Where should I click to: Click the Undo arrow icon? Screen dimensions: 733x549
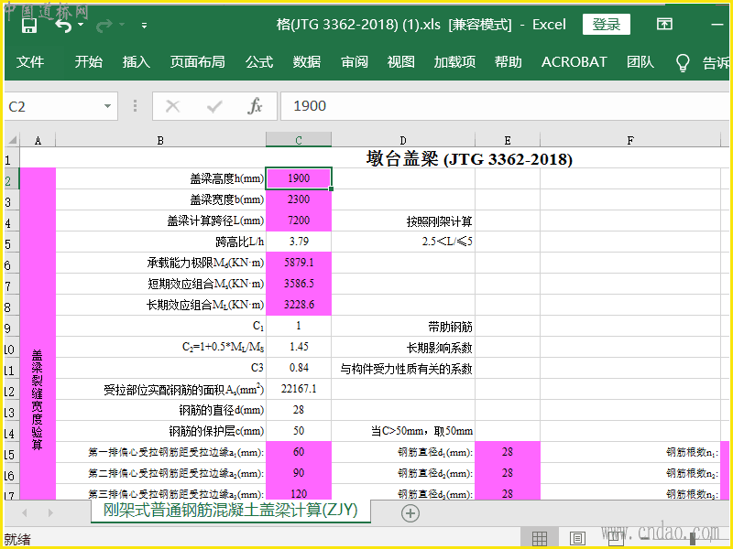(x=62, y=25)
